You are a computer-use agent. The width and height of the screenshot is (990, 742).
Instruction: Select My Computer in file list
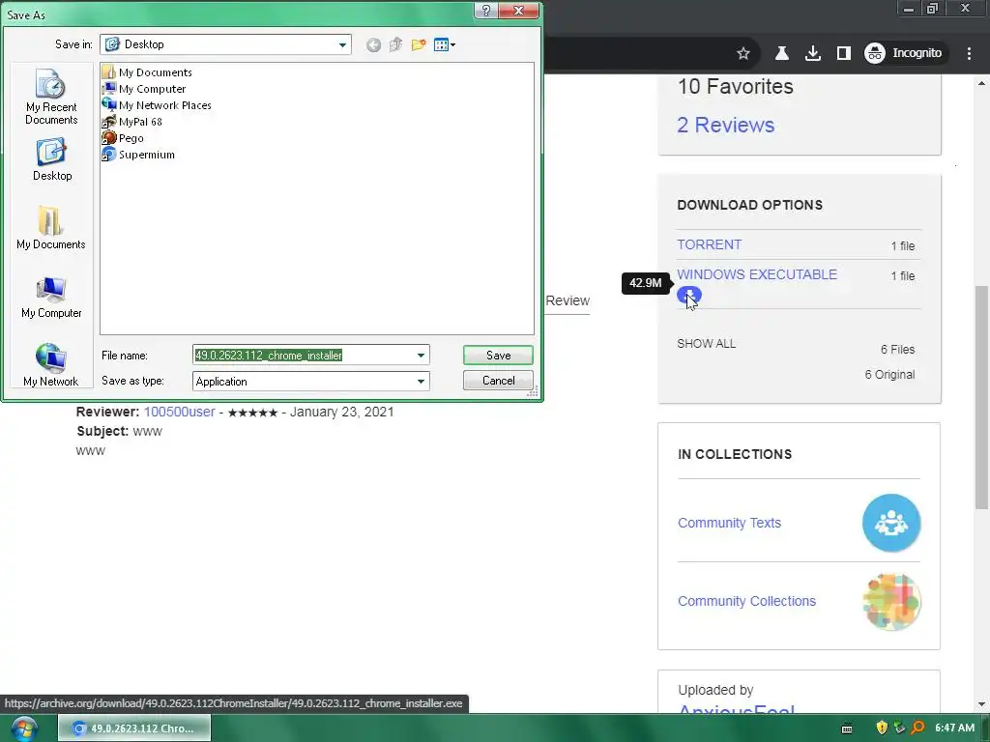click(144, 89)
